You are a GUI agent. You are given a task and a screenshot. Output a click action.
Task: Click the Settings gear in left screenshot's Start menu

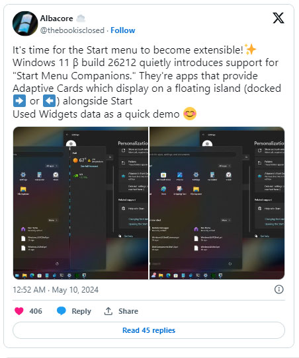(x=23, y=175)
